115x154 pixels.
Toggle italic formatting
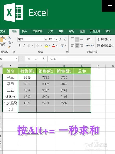pyautogui.click(x=24, y=46)
